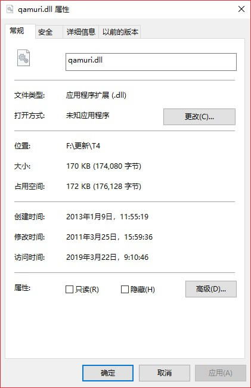Confirm with the 确定 button
Image resolution: width=251 pixels, height=388 pixels.
pyautogui.click(x=108, y=373)
